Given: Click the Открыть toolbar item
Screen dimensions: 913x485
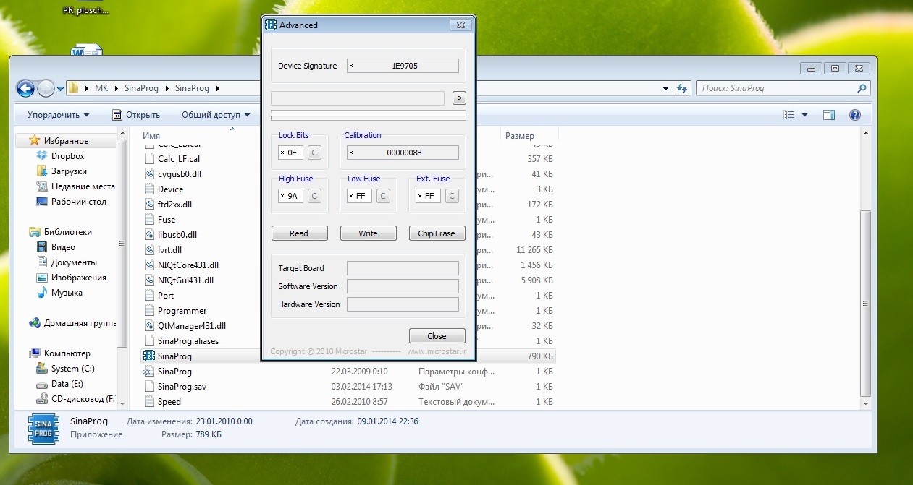Looking at the screenshot, I should pyautogui.click(x=135, y=115).
